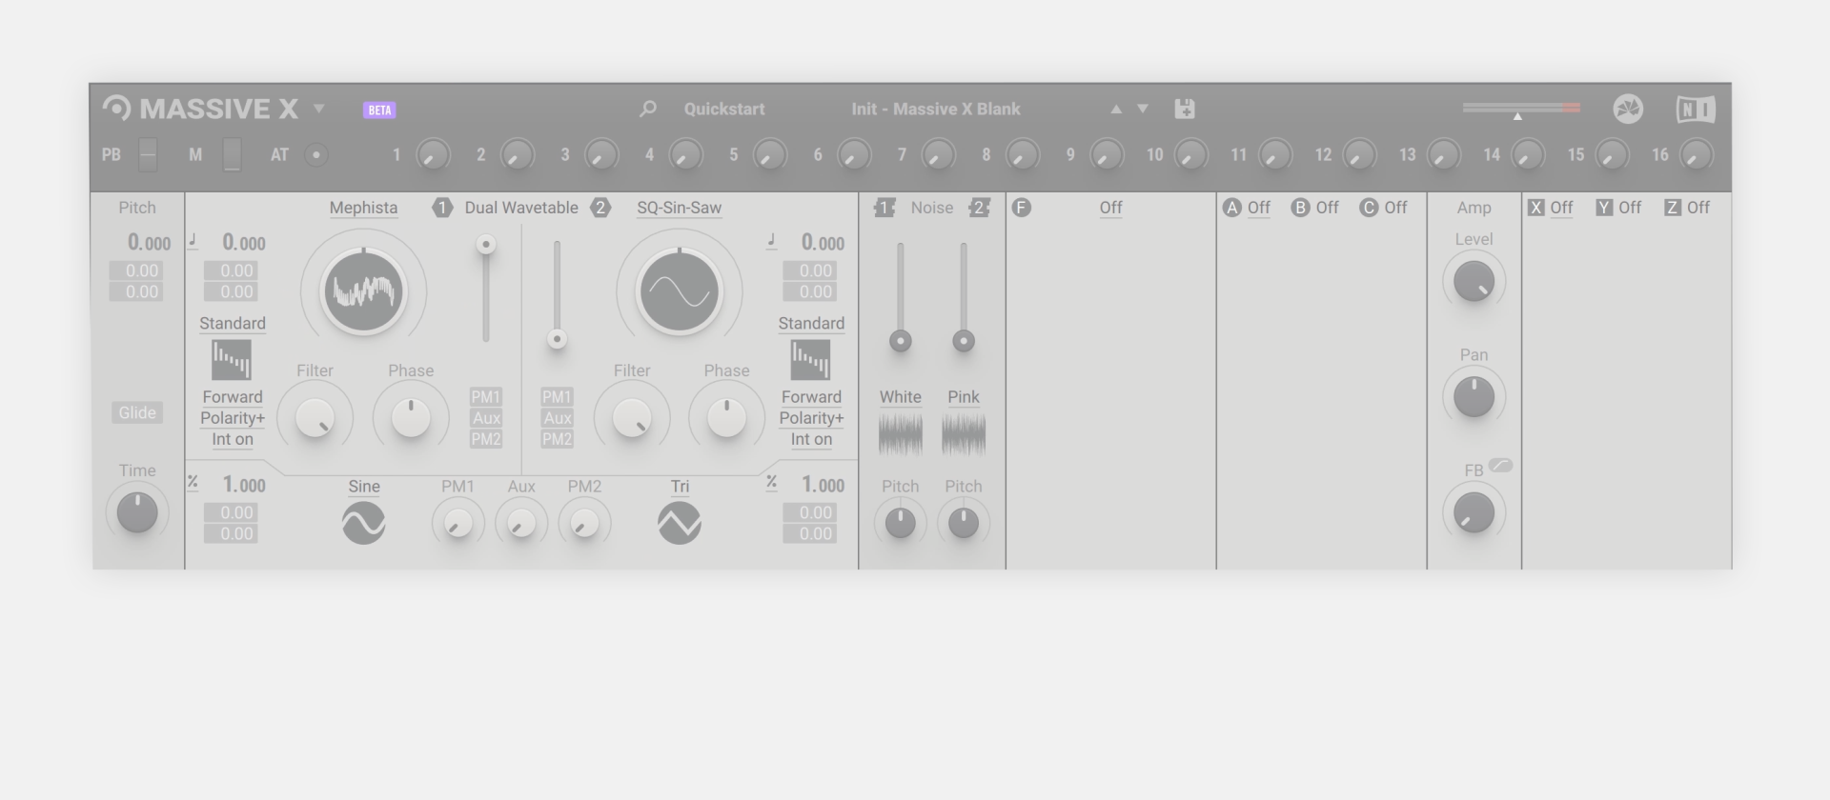Open the Init - Massive X Blank preset name

point(936,109)
